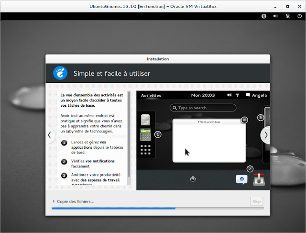306x233 pixels.
Task: Click the Mon 20:03 clock in preview
Action: pyautogui.click(x=203, y=95)
